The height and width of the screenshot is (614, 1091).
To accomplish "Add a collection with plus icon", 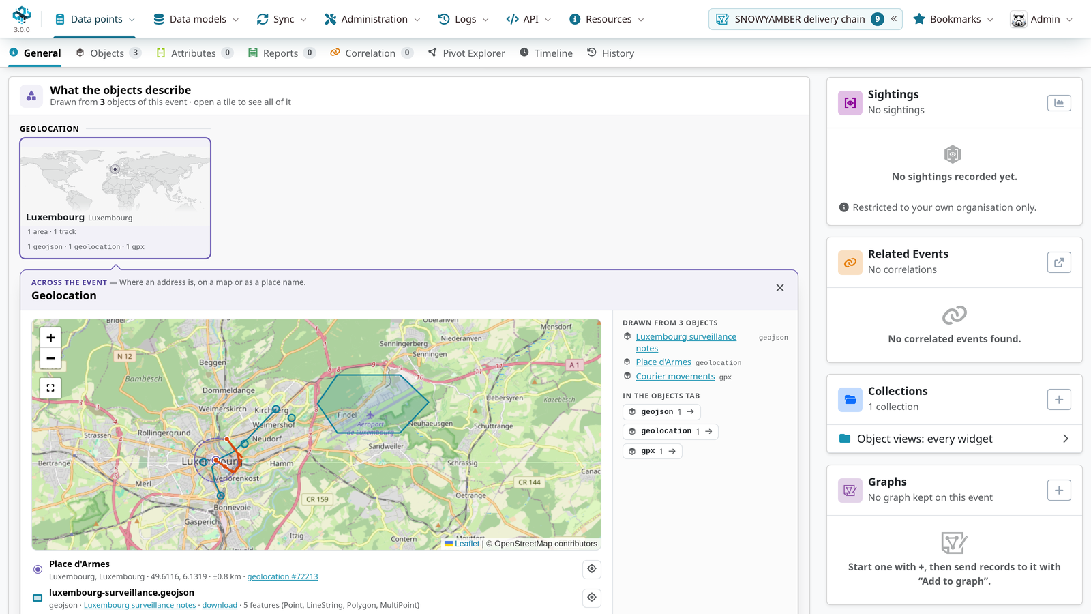I will (1059, 400).
